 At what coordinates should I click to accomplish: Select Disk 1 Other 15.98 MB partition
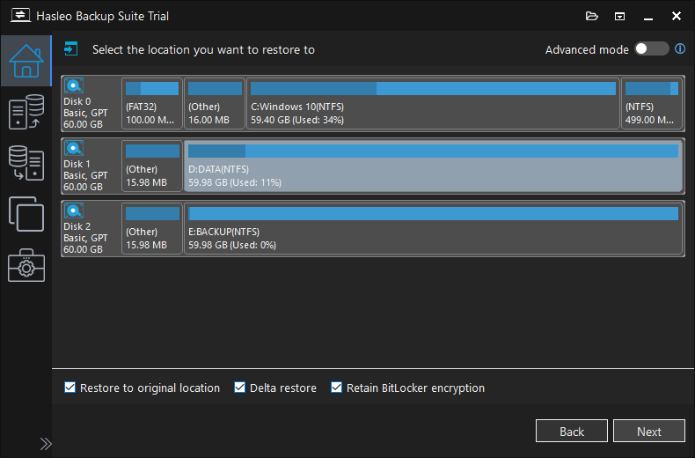(x=152, y=166)
